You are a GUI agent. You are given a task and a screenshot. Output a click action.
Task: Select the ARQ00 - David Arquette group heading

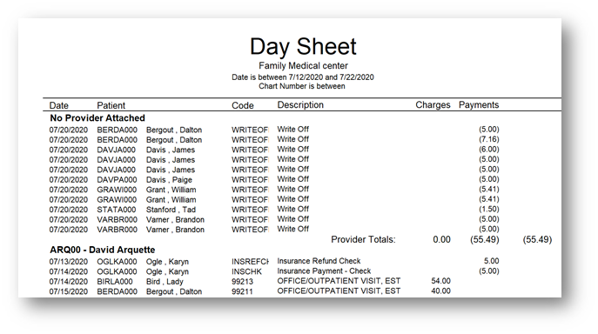(102, 250)
